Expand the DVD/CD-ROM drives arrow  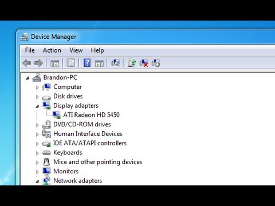pyautogui.click(x=37, y=125)
